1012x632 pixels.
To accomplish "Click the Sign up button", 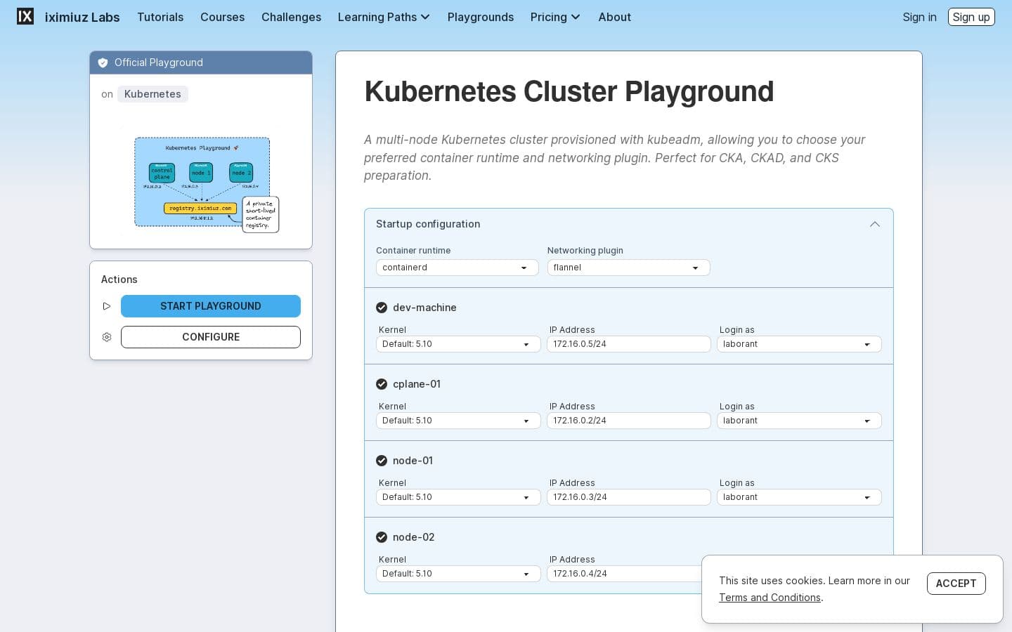I will click(x=971, y=17).
